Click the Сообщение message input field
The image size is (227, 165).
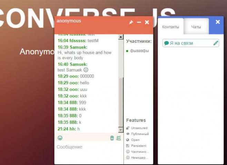[89, 153]
